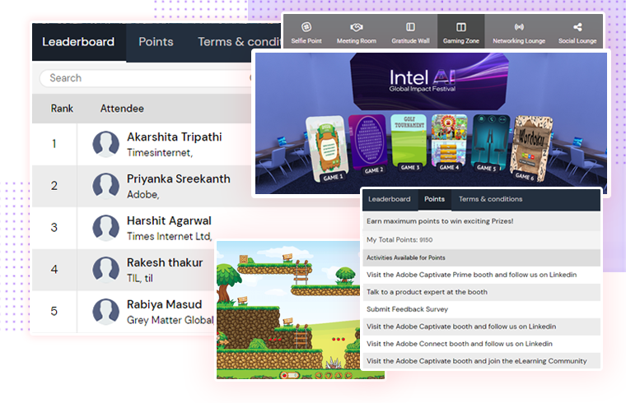
Task: Click the company text Times Internet Ltd,
Action: pos(170,237)
